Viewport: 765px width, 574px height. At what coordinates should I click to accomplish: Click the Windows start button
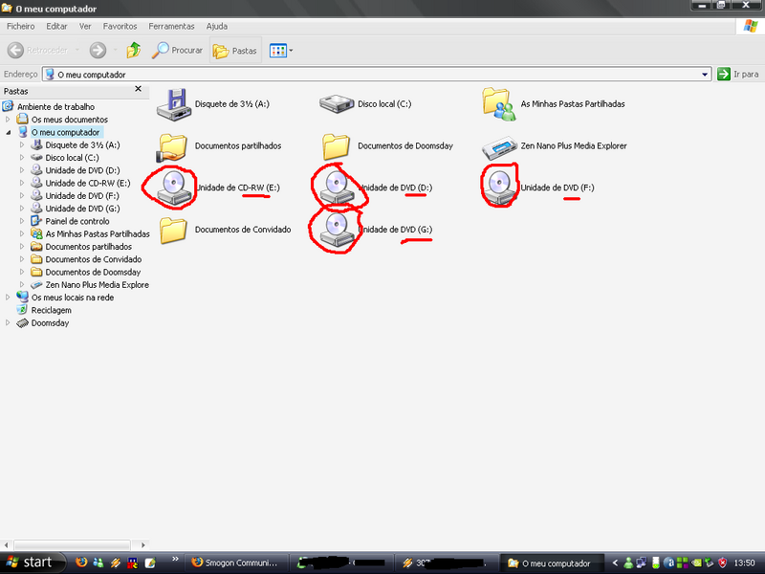point(29,563)
